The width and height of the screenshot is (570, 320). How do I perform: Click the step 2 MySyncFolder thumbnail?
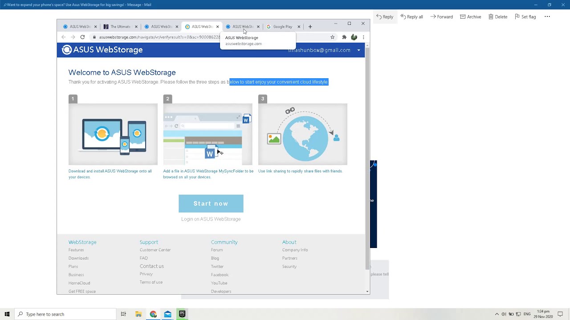208,134
